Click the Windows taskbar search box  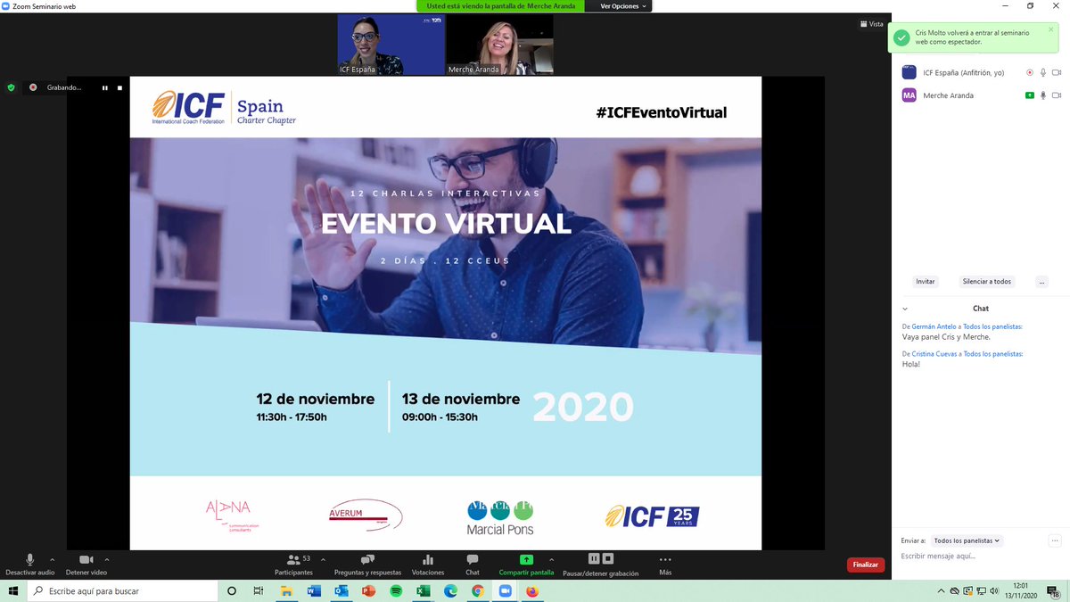point(121,590)
